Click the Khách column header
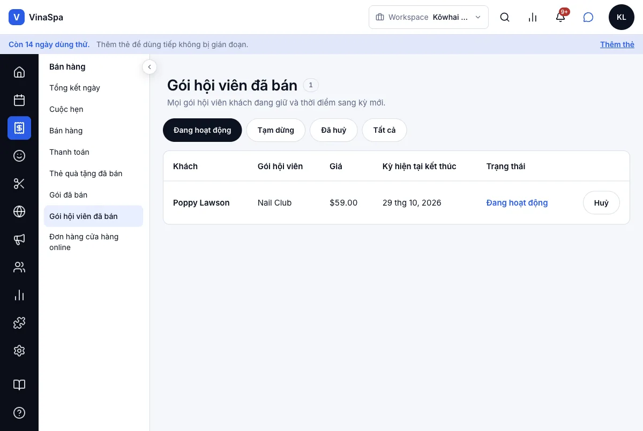643x431 pixels. pyautogui.click(x=185, y=167)
